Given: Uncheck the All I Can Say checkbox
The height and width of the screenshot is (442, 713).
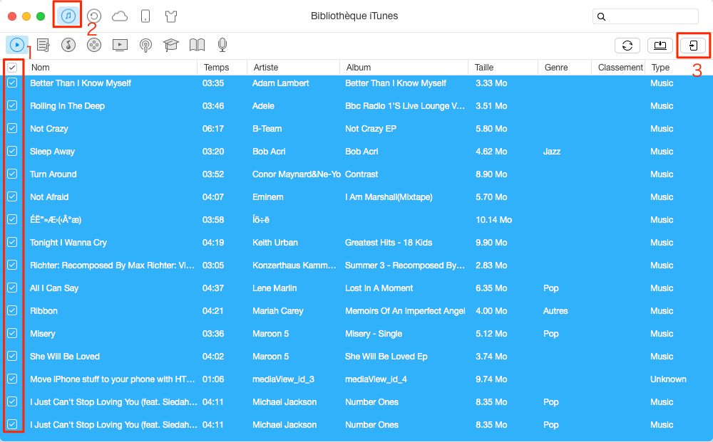Looking at the screenshot, I should [x=12, y=288].
